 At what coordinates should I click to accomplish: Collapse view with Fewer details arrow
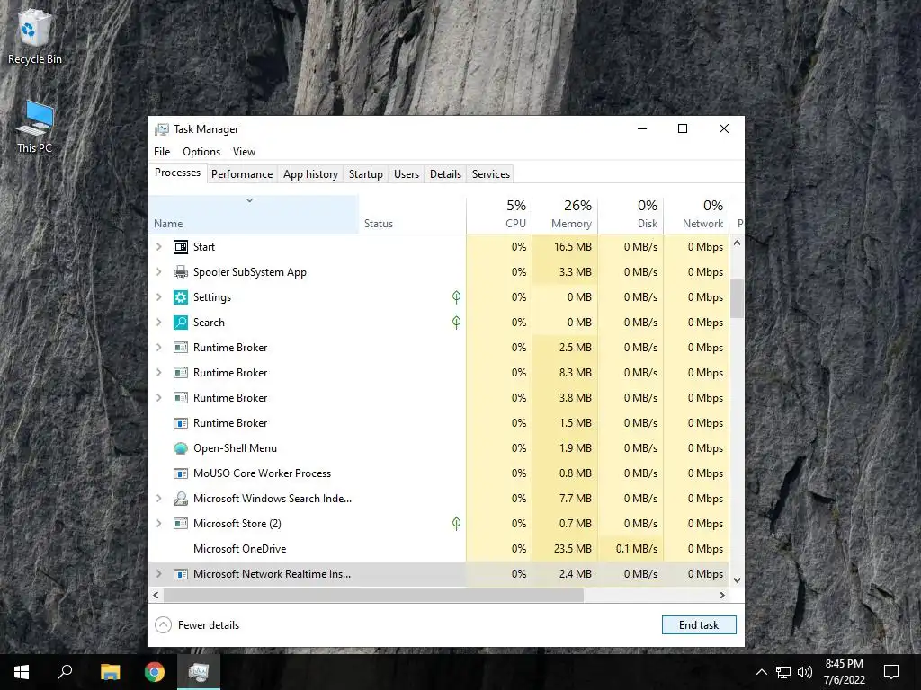(x=164, y=625)
